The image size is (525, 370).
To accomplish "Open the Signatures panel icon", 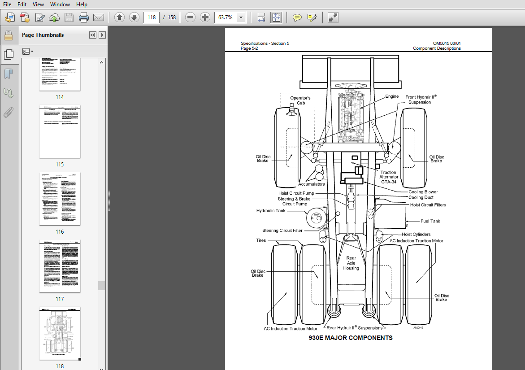I will (x=9, y=93).
